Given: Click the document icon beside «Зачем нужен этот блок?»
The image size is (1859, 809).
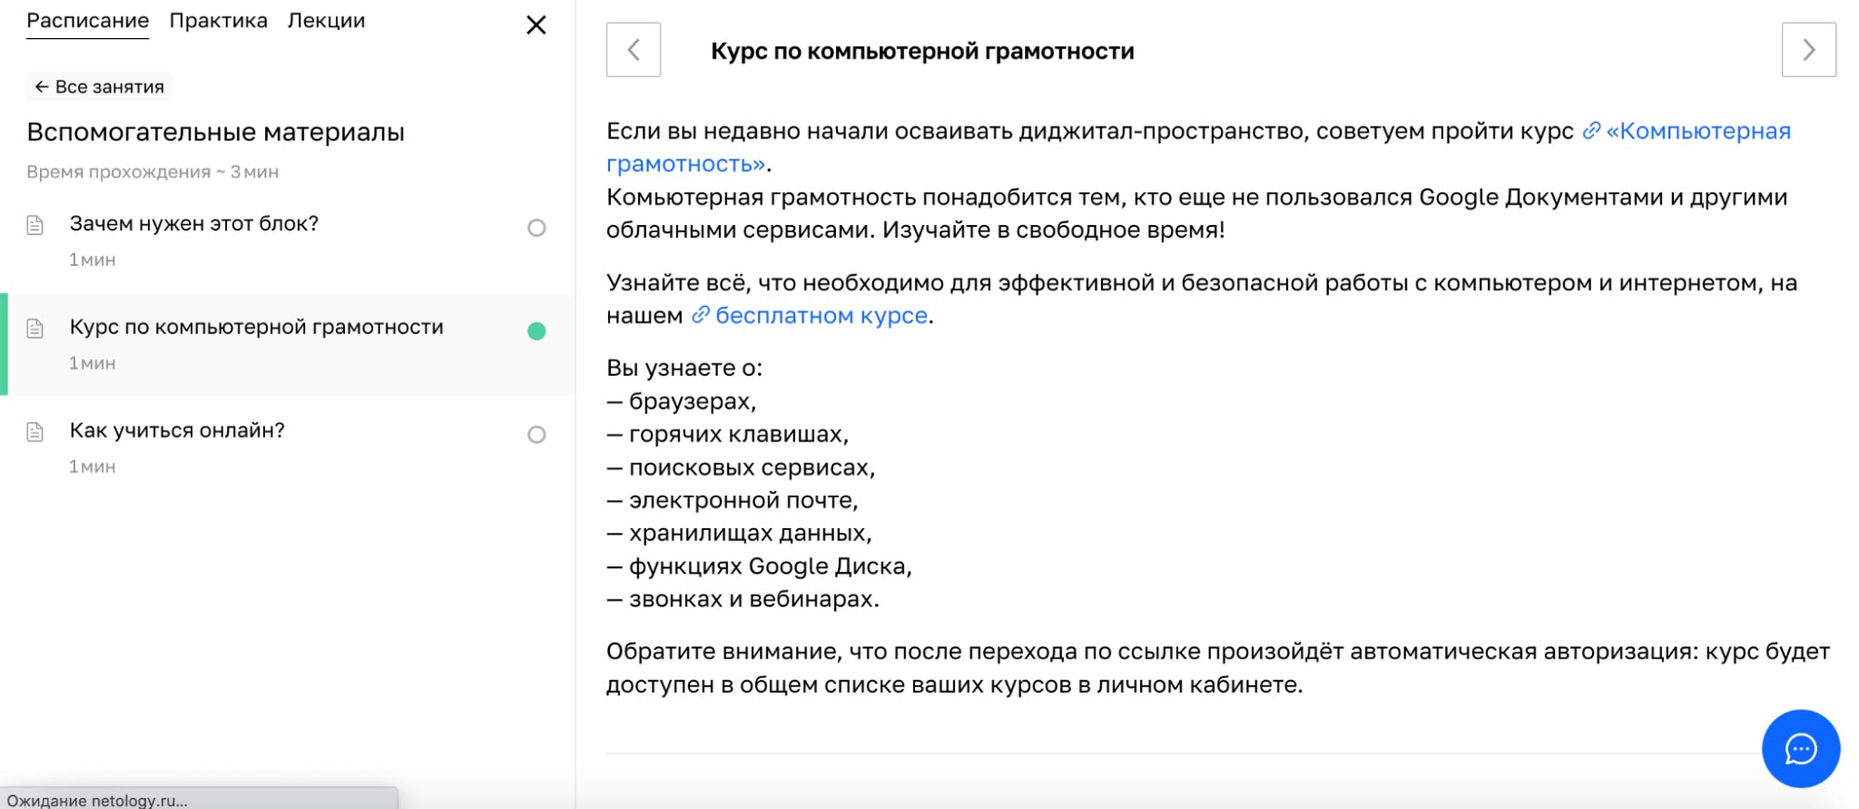Looking at the screenshot, I should (34, 223).
